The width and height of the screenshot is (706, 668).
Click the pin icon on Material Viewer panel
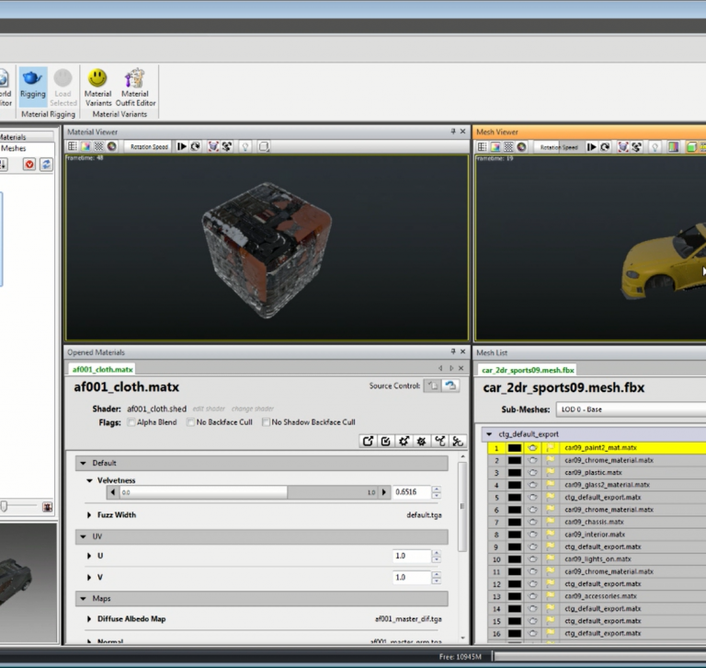pos(452,132)
